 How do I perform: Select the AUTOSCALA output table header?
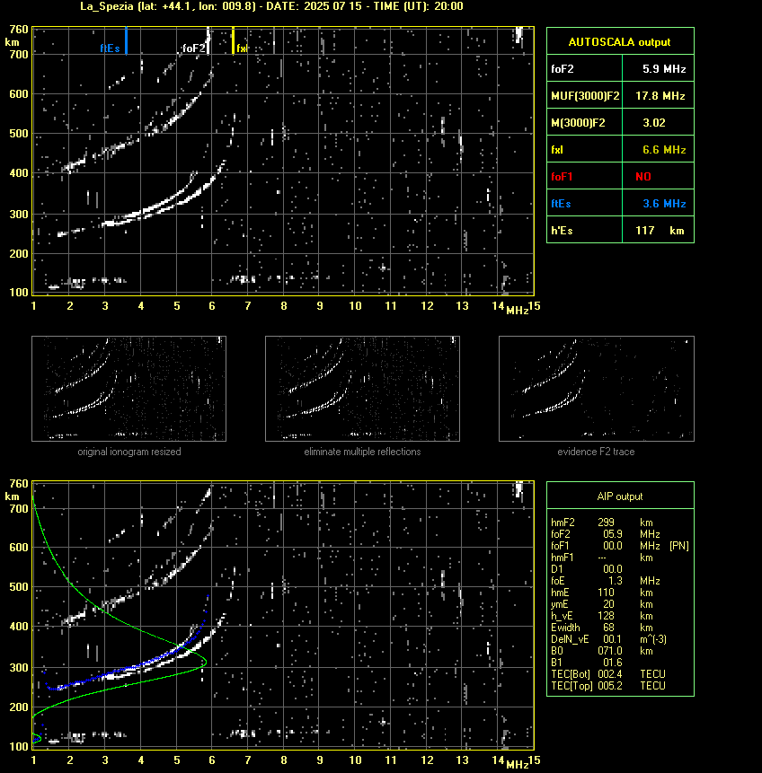click(x=620, y=41)
